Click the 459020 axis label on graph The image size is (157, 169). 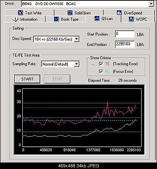(46, 150)
